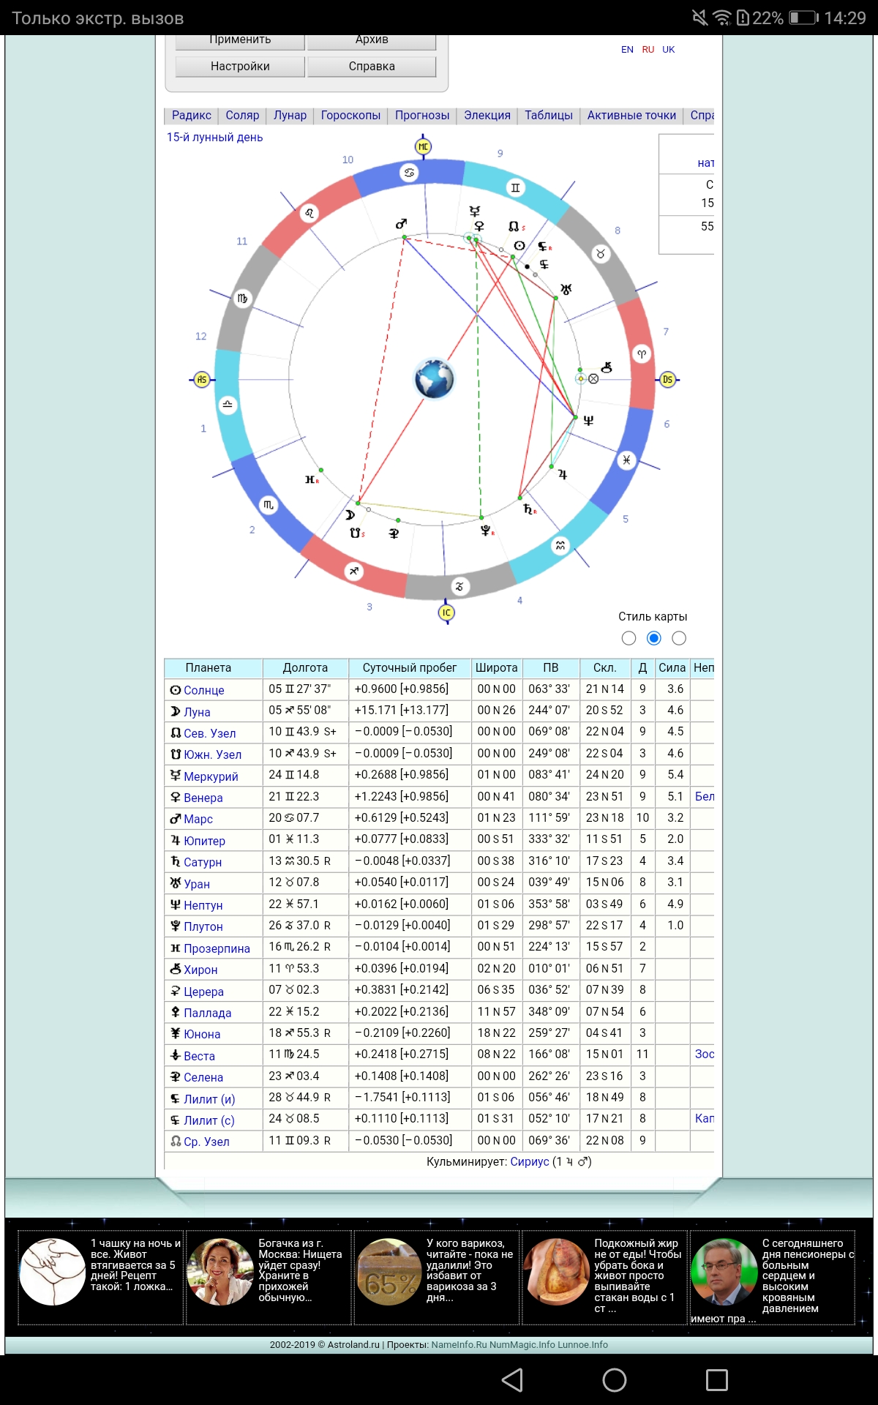
Task: Open the Лунар menu tab
Action: coord(290,115)
